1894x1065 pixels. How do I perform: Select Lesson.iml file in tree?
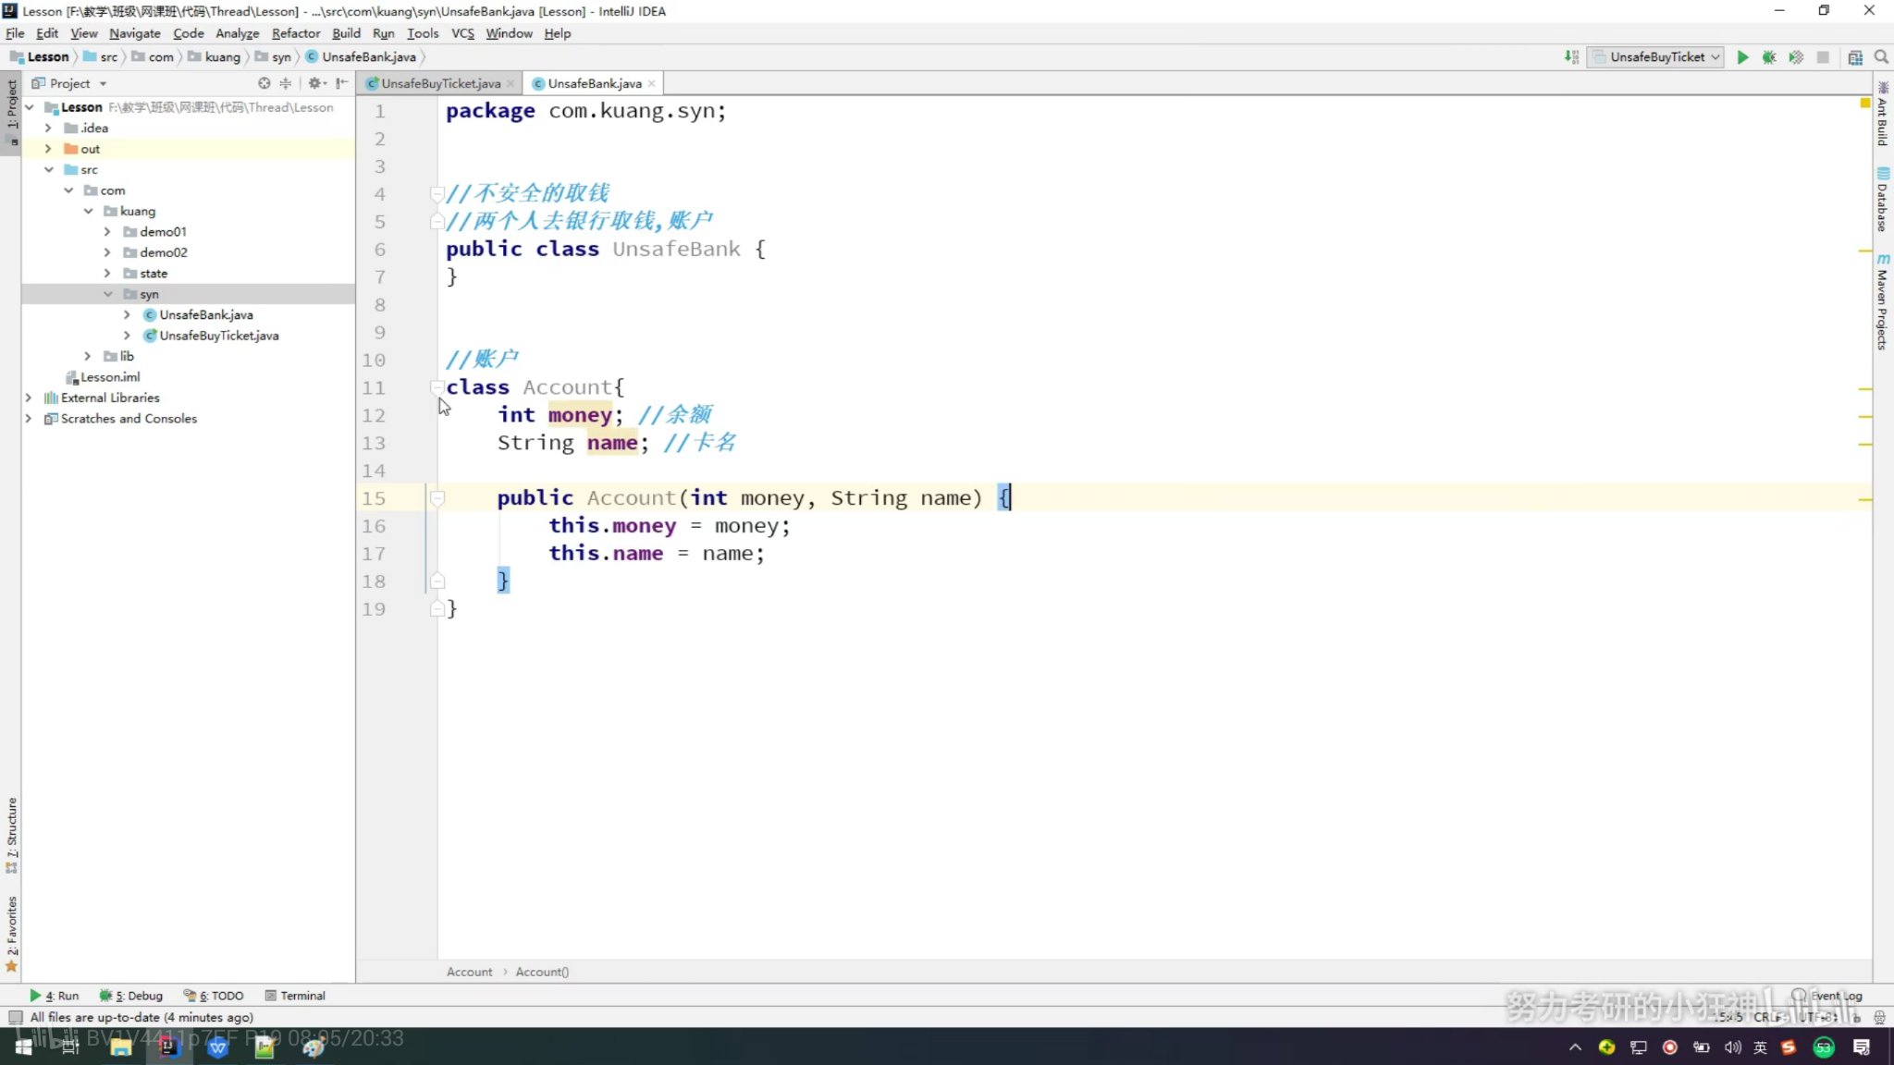(x=109, y=377)
